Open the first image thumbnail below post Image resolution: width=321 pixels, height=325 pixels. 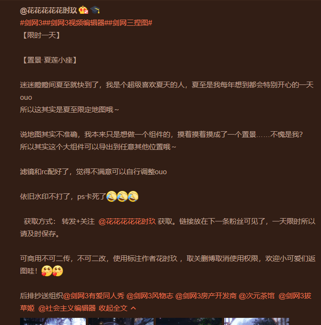(x=53, y=321)
